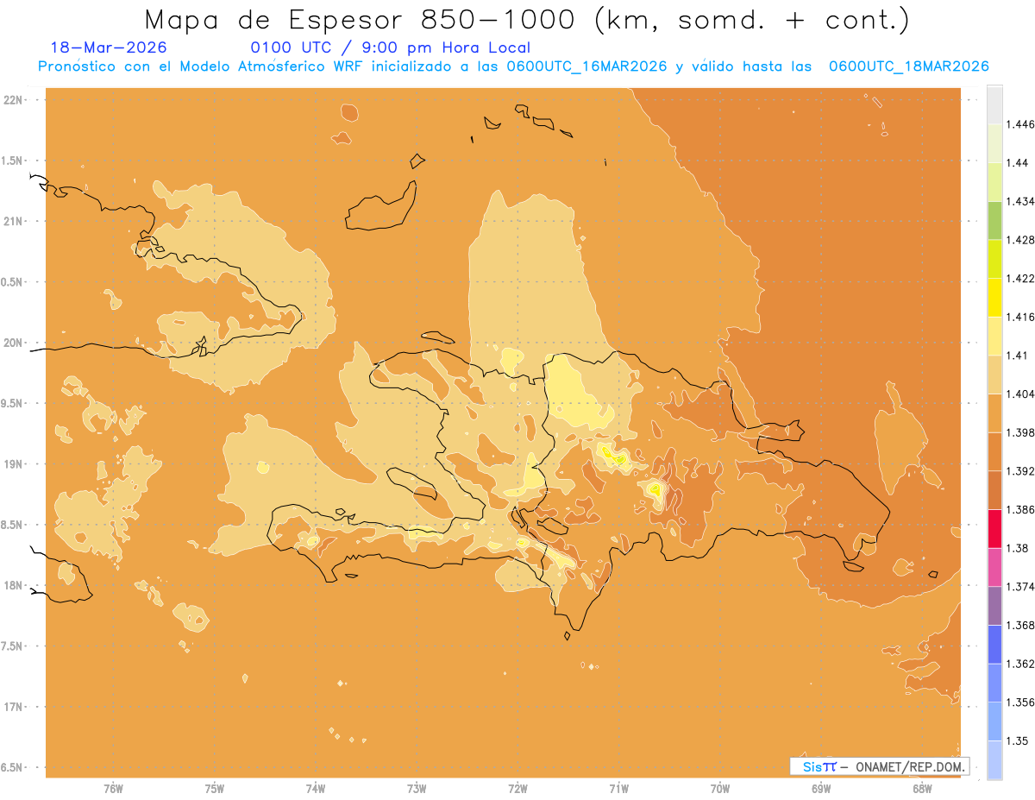Click the '22N' latitude label
Viewport: 1035px width, 800px height.
click(15, 100)
